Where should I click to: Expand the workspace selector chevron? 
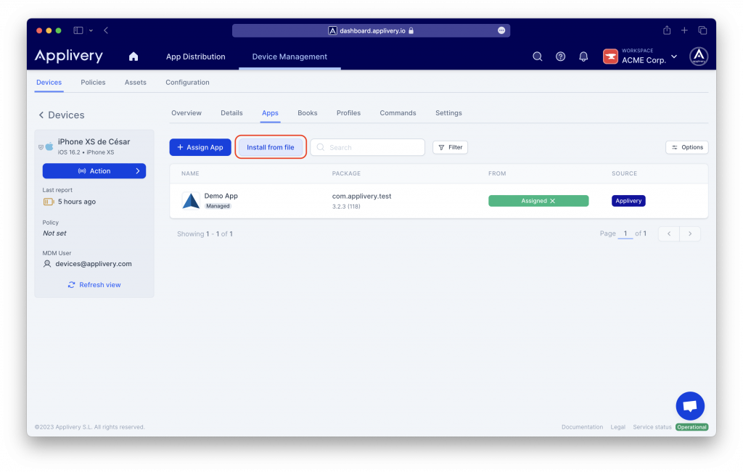click(x=674, y=57)
